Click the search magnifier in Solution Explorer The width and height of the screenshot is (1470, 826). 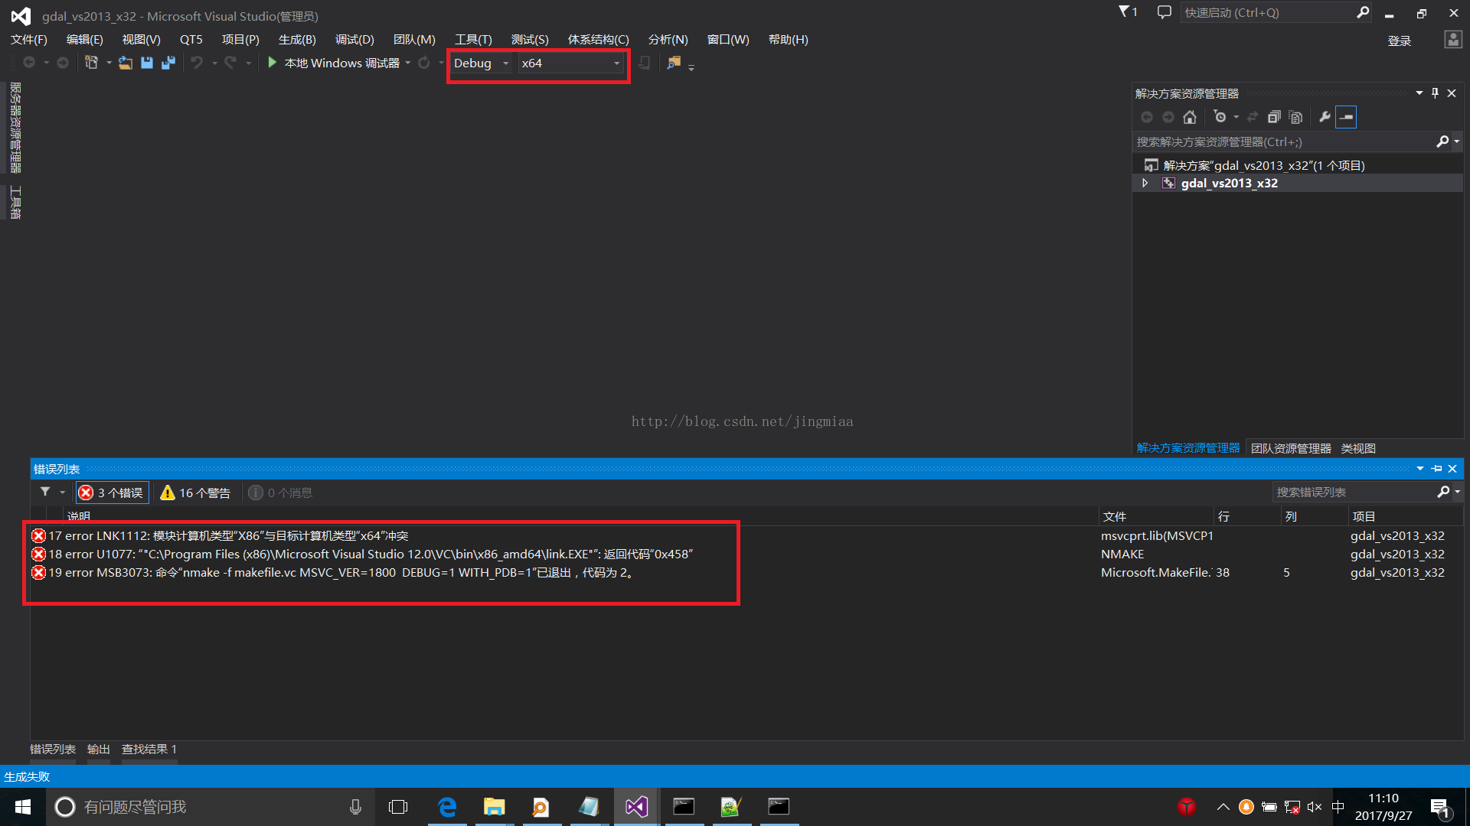tap(1442, 141)
